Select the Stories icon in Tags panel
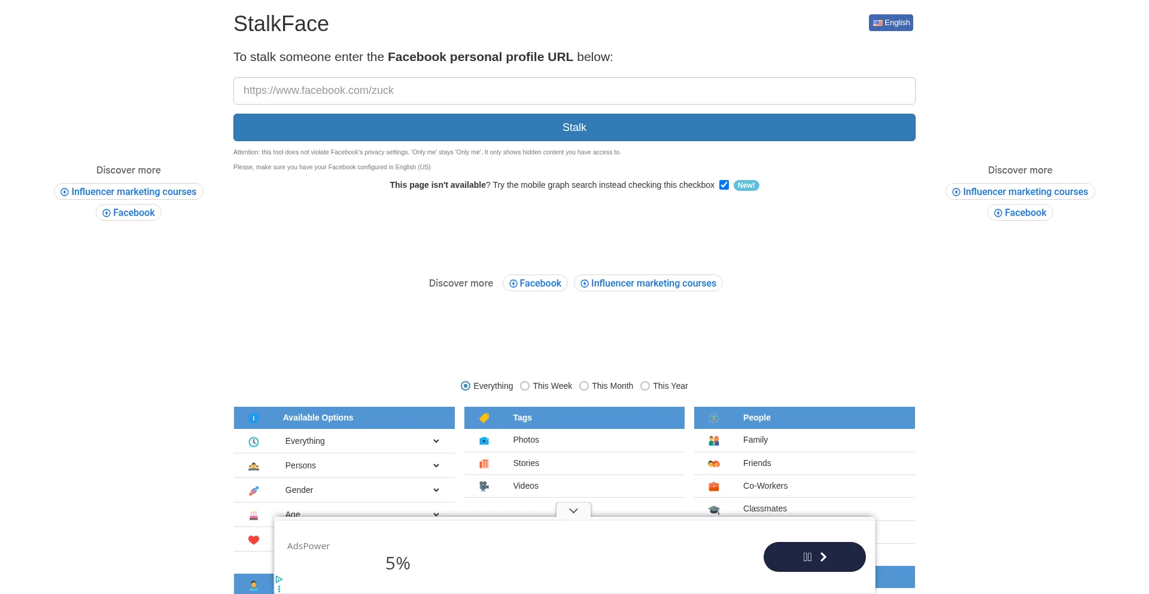The width and height of the screenshot is (1149, 594). tap(484, 463)
